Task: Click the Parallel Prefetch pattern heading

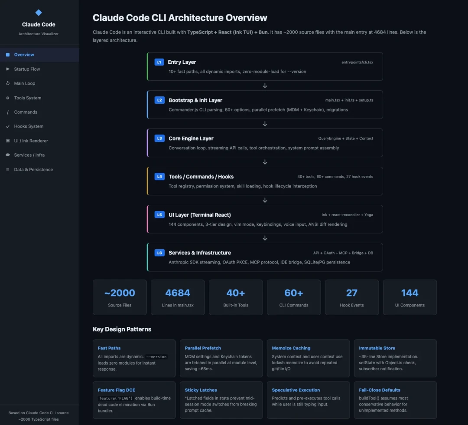Action: (203, 348)
